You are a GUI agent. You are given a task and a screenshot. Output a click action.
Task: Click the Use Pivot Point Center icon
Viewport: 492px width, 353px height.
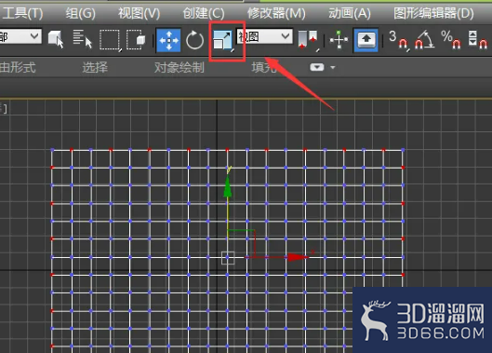(x=308, y=40)
